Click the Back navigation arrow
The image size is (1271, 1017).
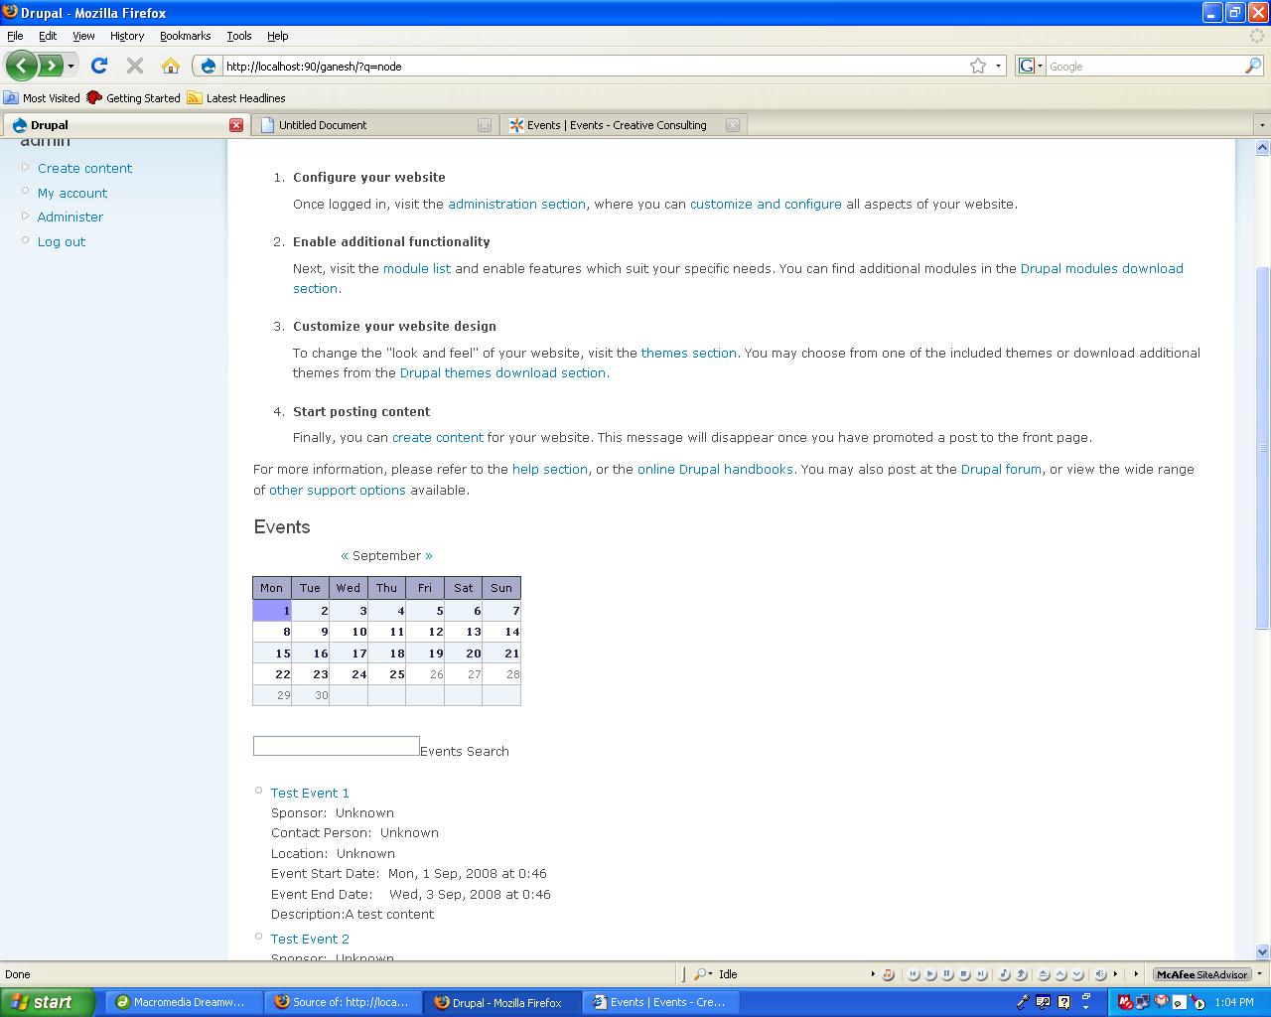pyautogui.click(x=21, y=66)
